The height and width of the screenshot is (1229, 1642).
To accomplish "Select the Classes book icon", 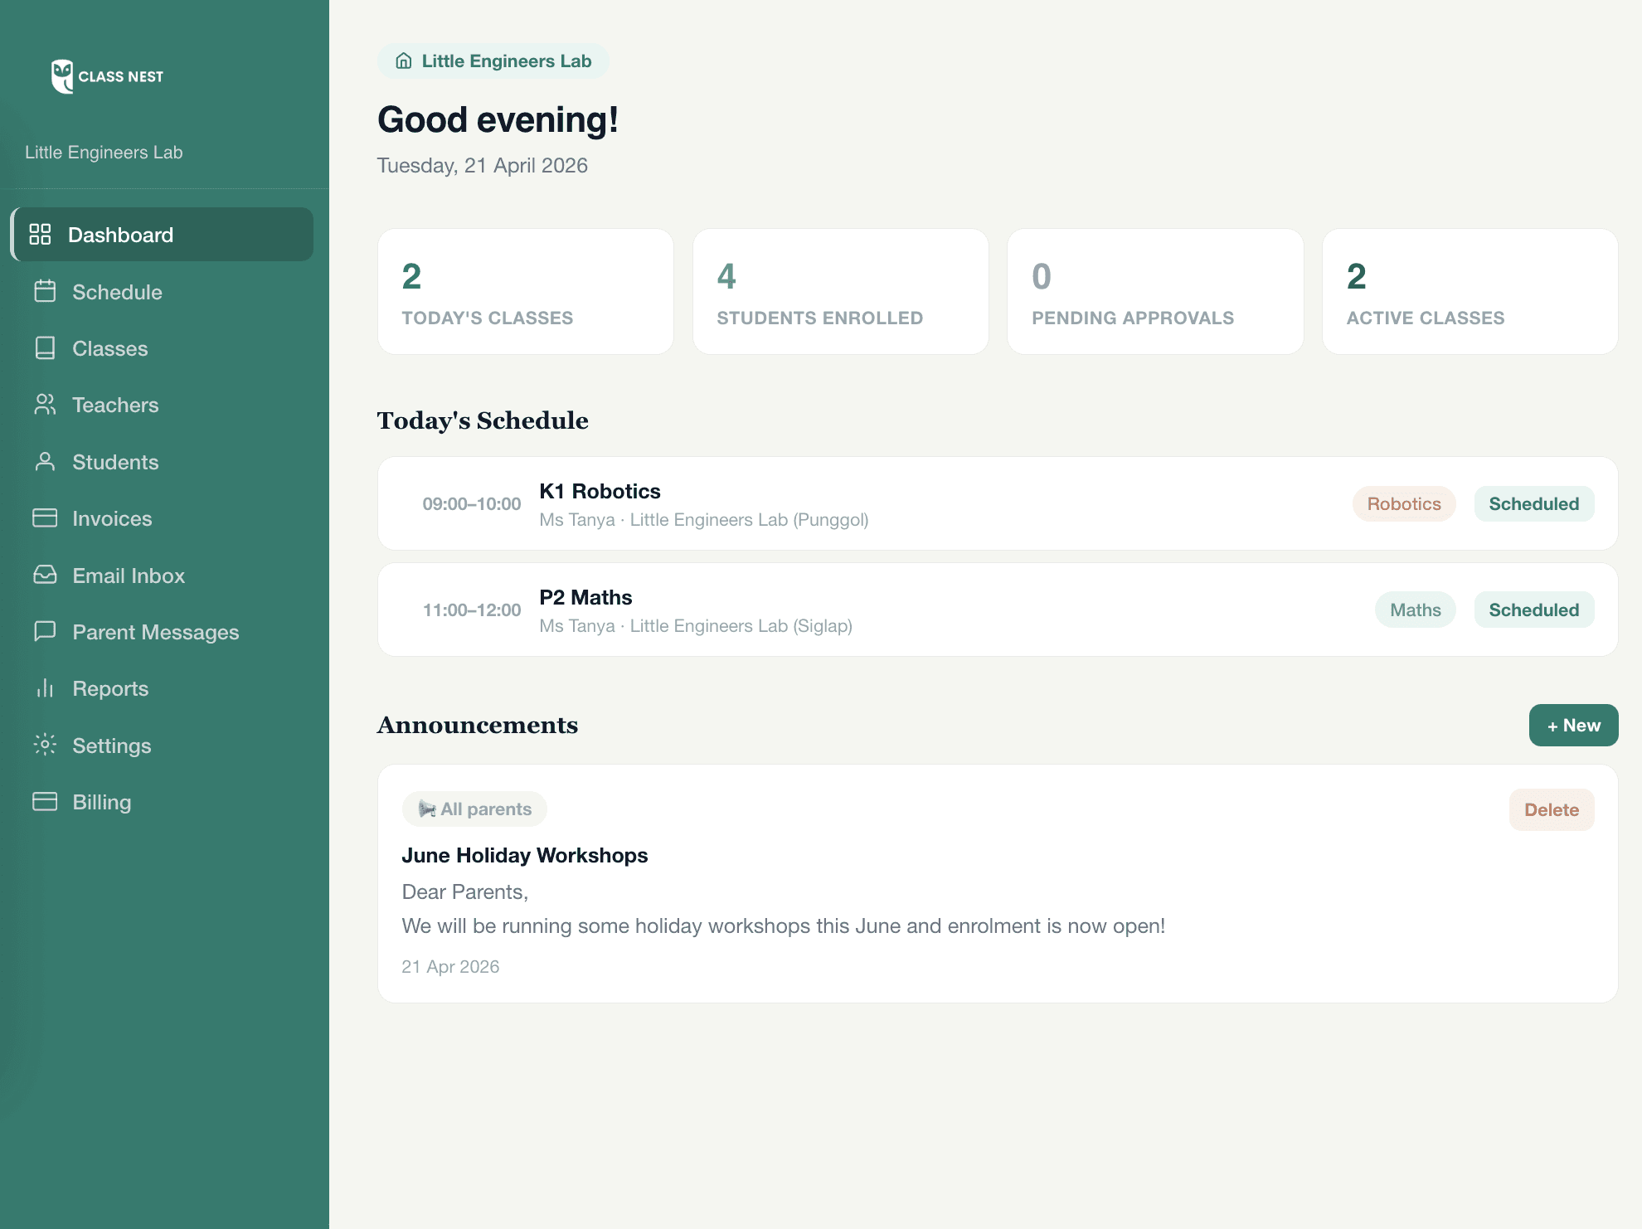I will coord(44,348).
